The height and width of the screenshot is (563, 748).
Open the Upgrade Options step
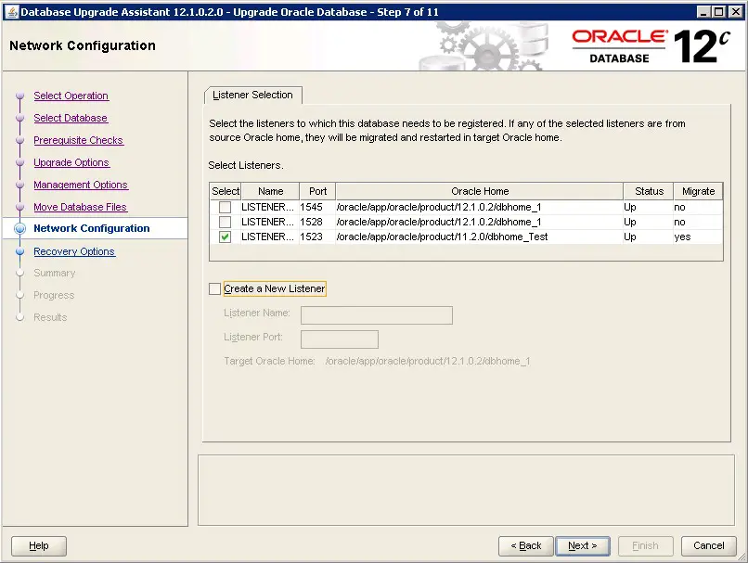click(x=71, y=162)
